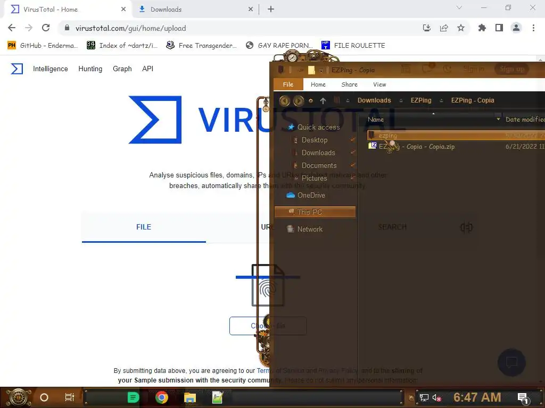Open Intelligence in VirusTotal nav
Screen dimensions: 545x408
(51, 69)
